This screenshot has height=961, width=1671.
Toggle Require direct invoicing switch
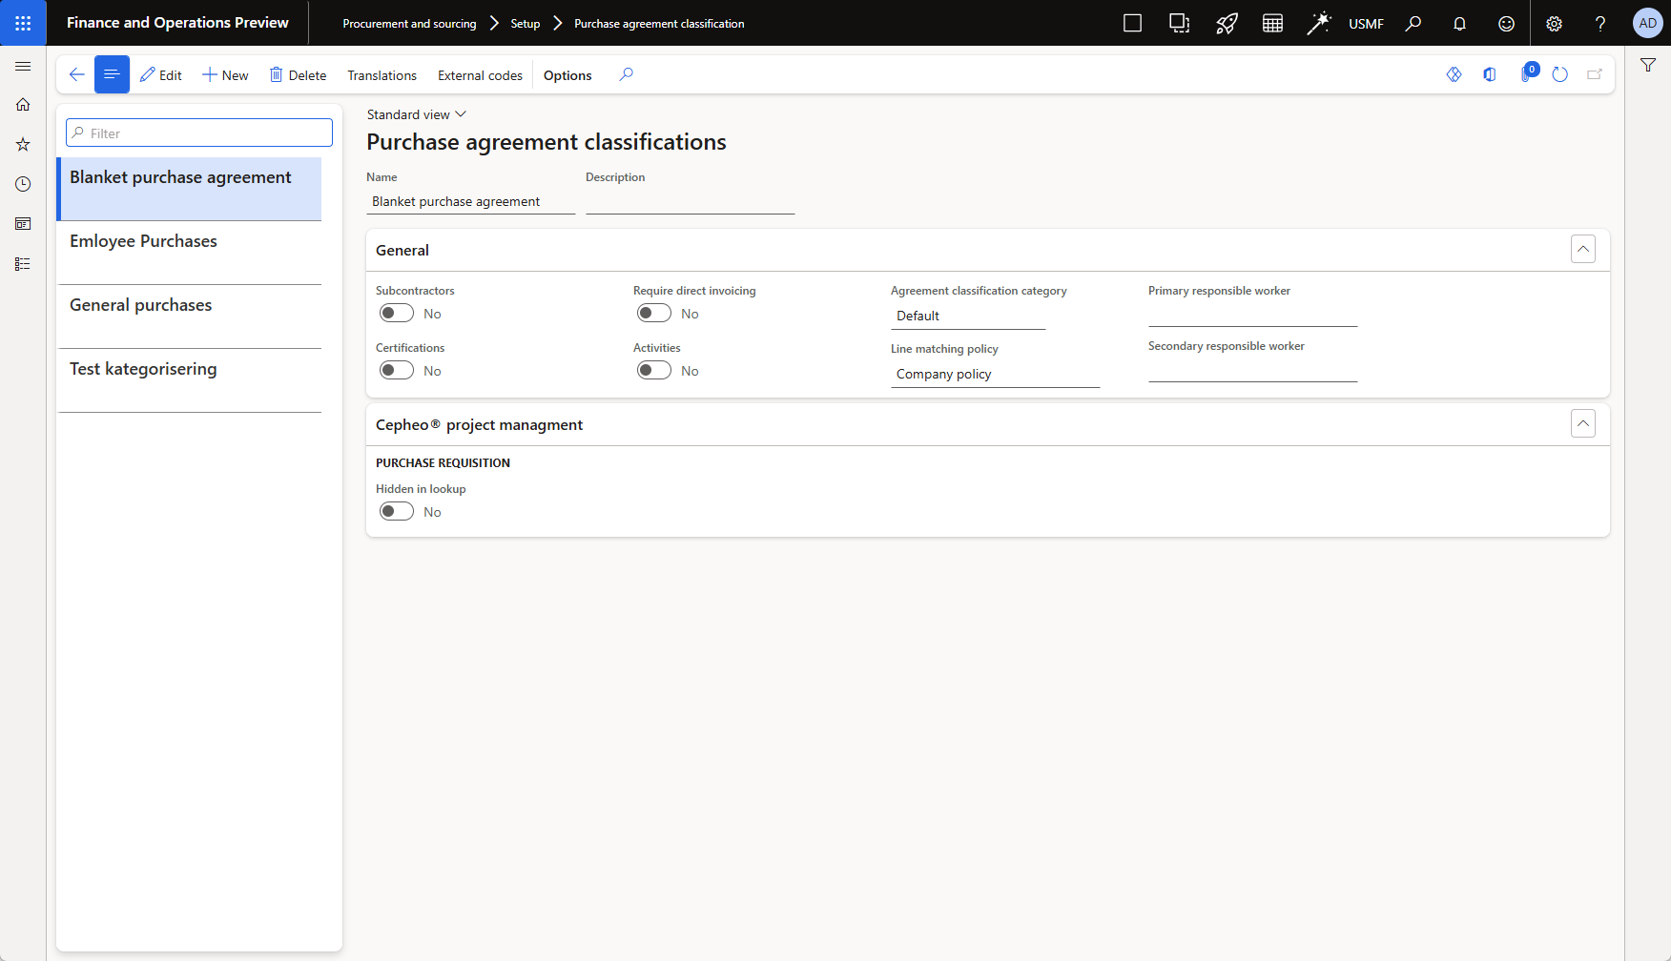[x=654, y=314]
